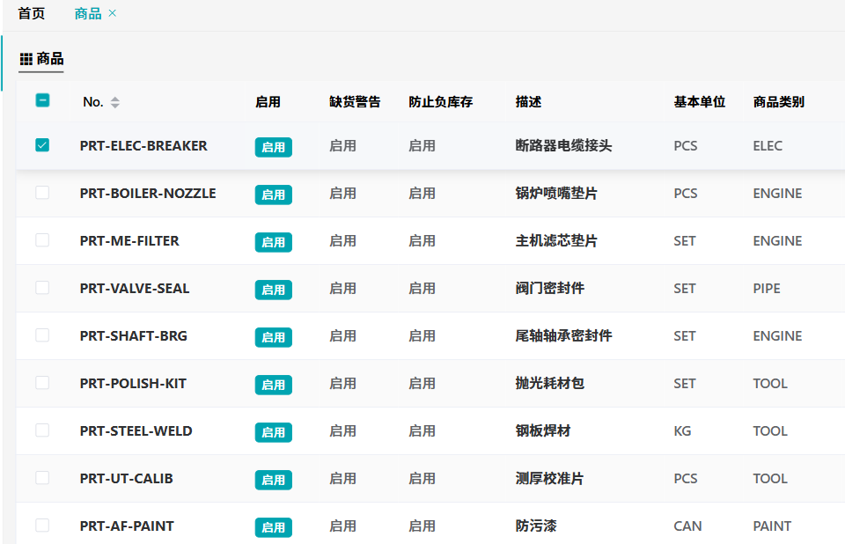Click the 启用 badge for PRT-POLISH-KIT
Image resolution: width=845 pixels, height=544 pixels.
[273, 385]
